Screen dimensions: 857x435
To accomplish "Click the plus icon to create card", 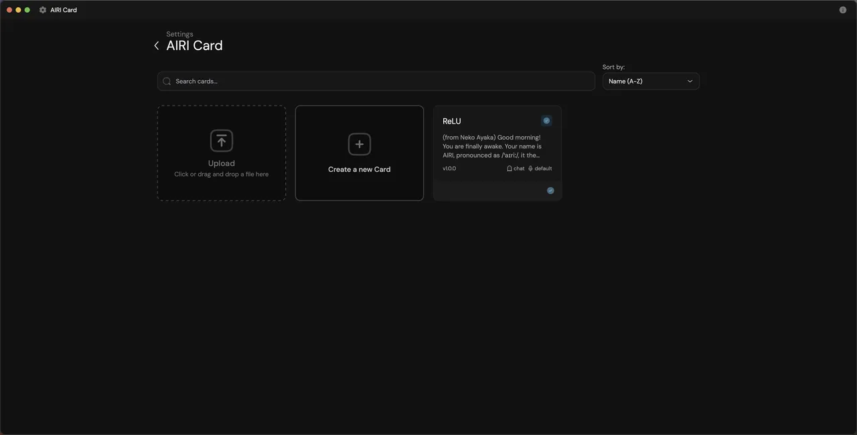I will click(360, 144).
